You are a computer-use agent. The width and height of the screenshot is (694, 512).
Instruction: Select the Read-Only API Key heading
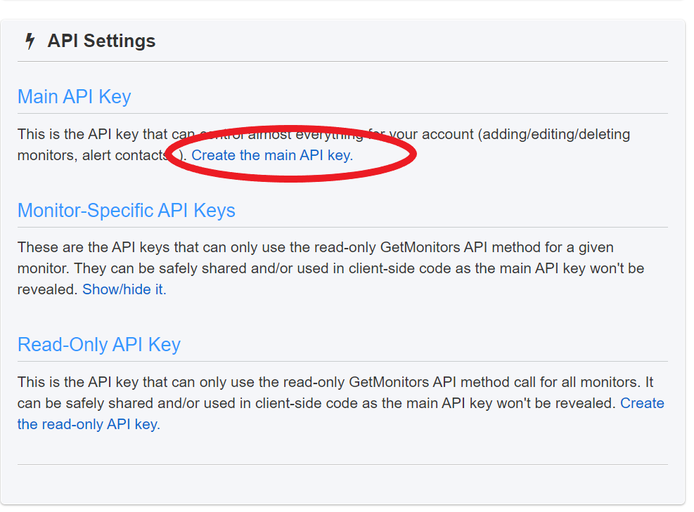point(98,344)
